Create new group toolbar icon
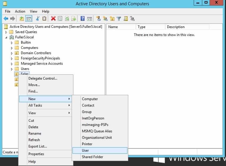The image size is (226, 166). (x=105, y=19)
